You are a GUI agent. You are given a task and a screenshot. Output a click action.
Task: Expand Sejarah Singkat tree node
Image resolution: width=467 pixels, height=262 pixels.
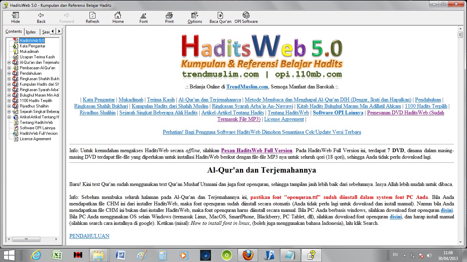(x=9, y=112)
